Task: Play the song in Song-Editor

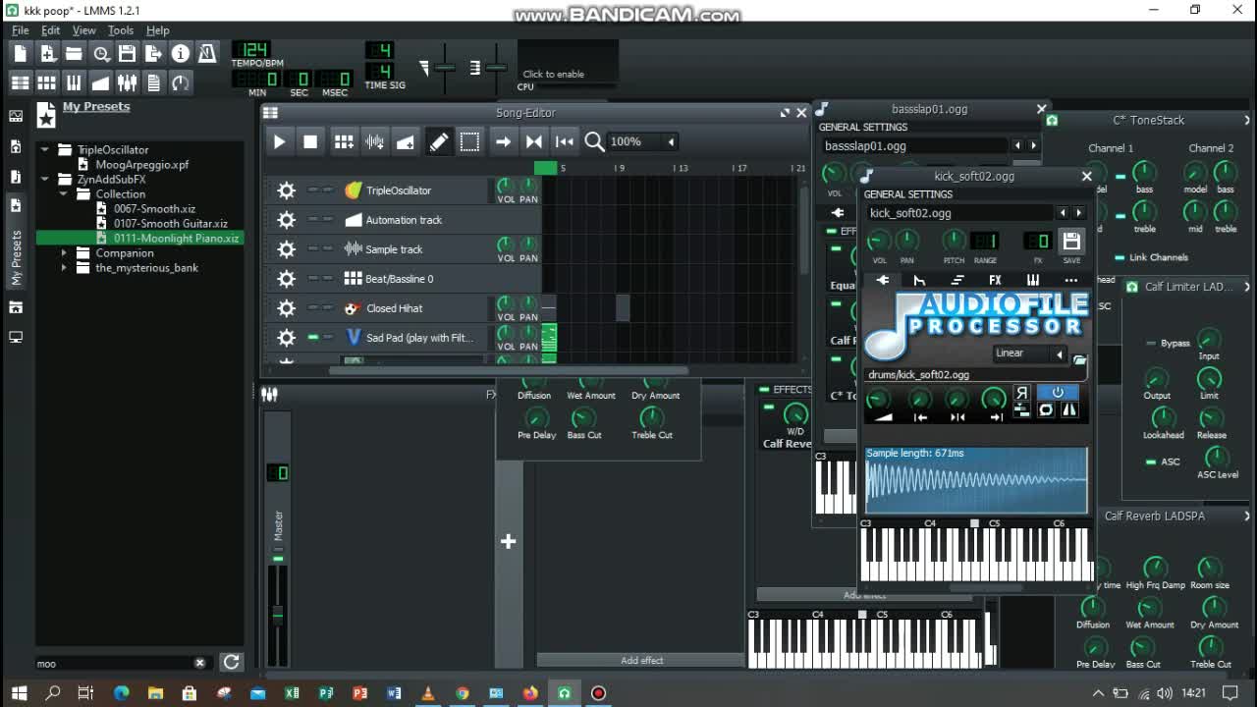Action: 279,141
